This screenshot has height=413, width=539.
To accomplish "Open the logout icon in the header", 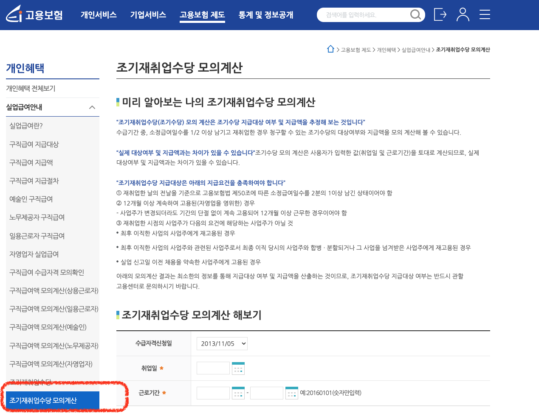I will pyautogui.click(x=440, y=14).
